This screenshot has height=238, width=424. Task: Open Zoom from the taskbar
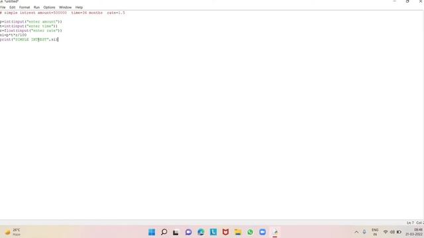click(262, 232)
